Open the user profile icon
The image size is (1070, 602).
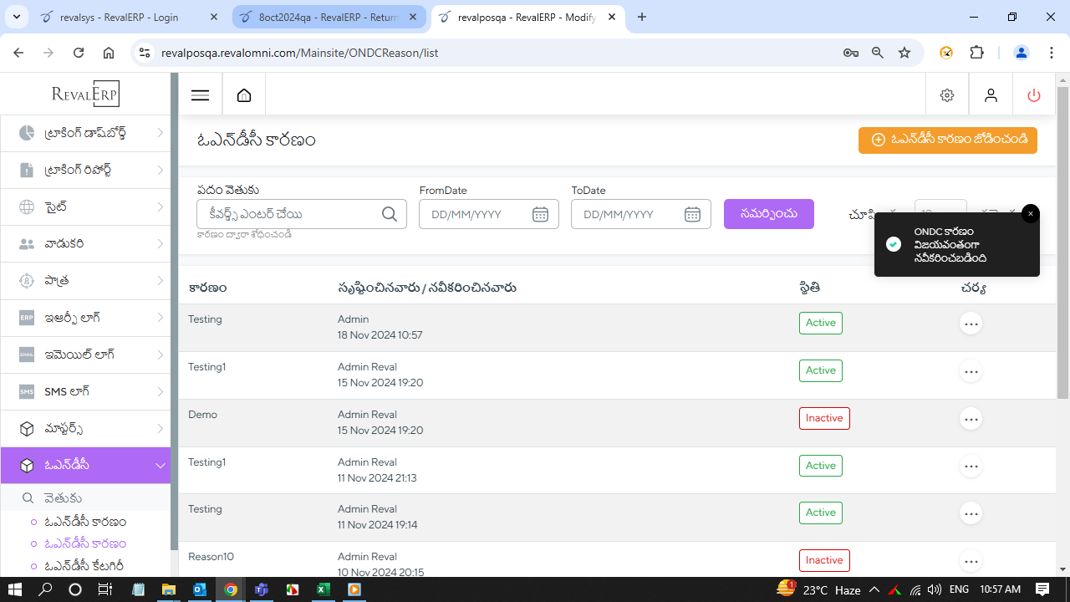point(991,95)
